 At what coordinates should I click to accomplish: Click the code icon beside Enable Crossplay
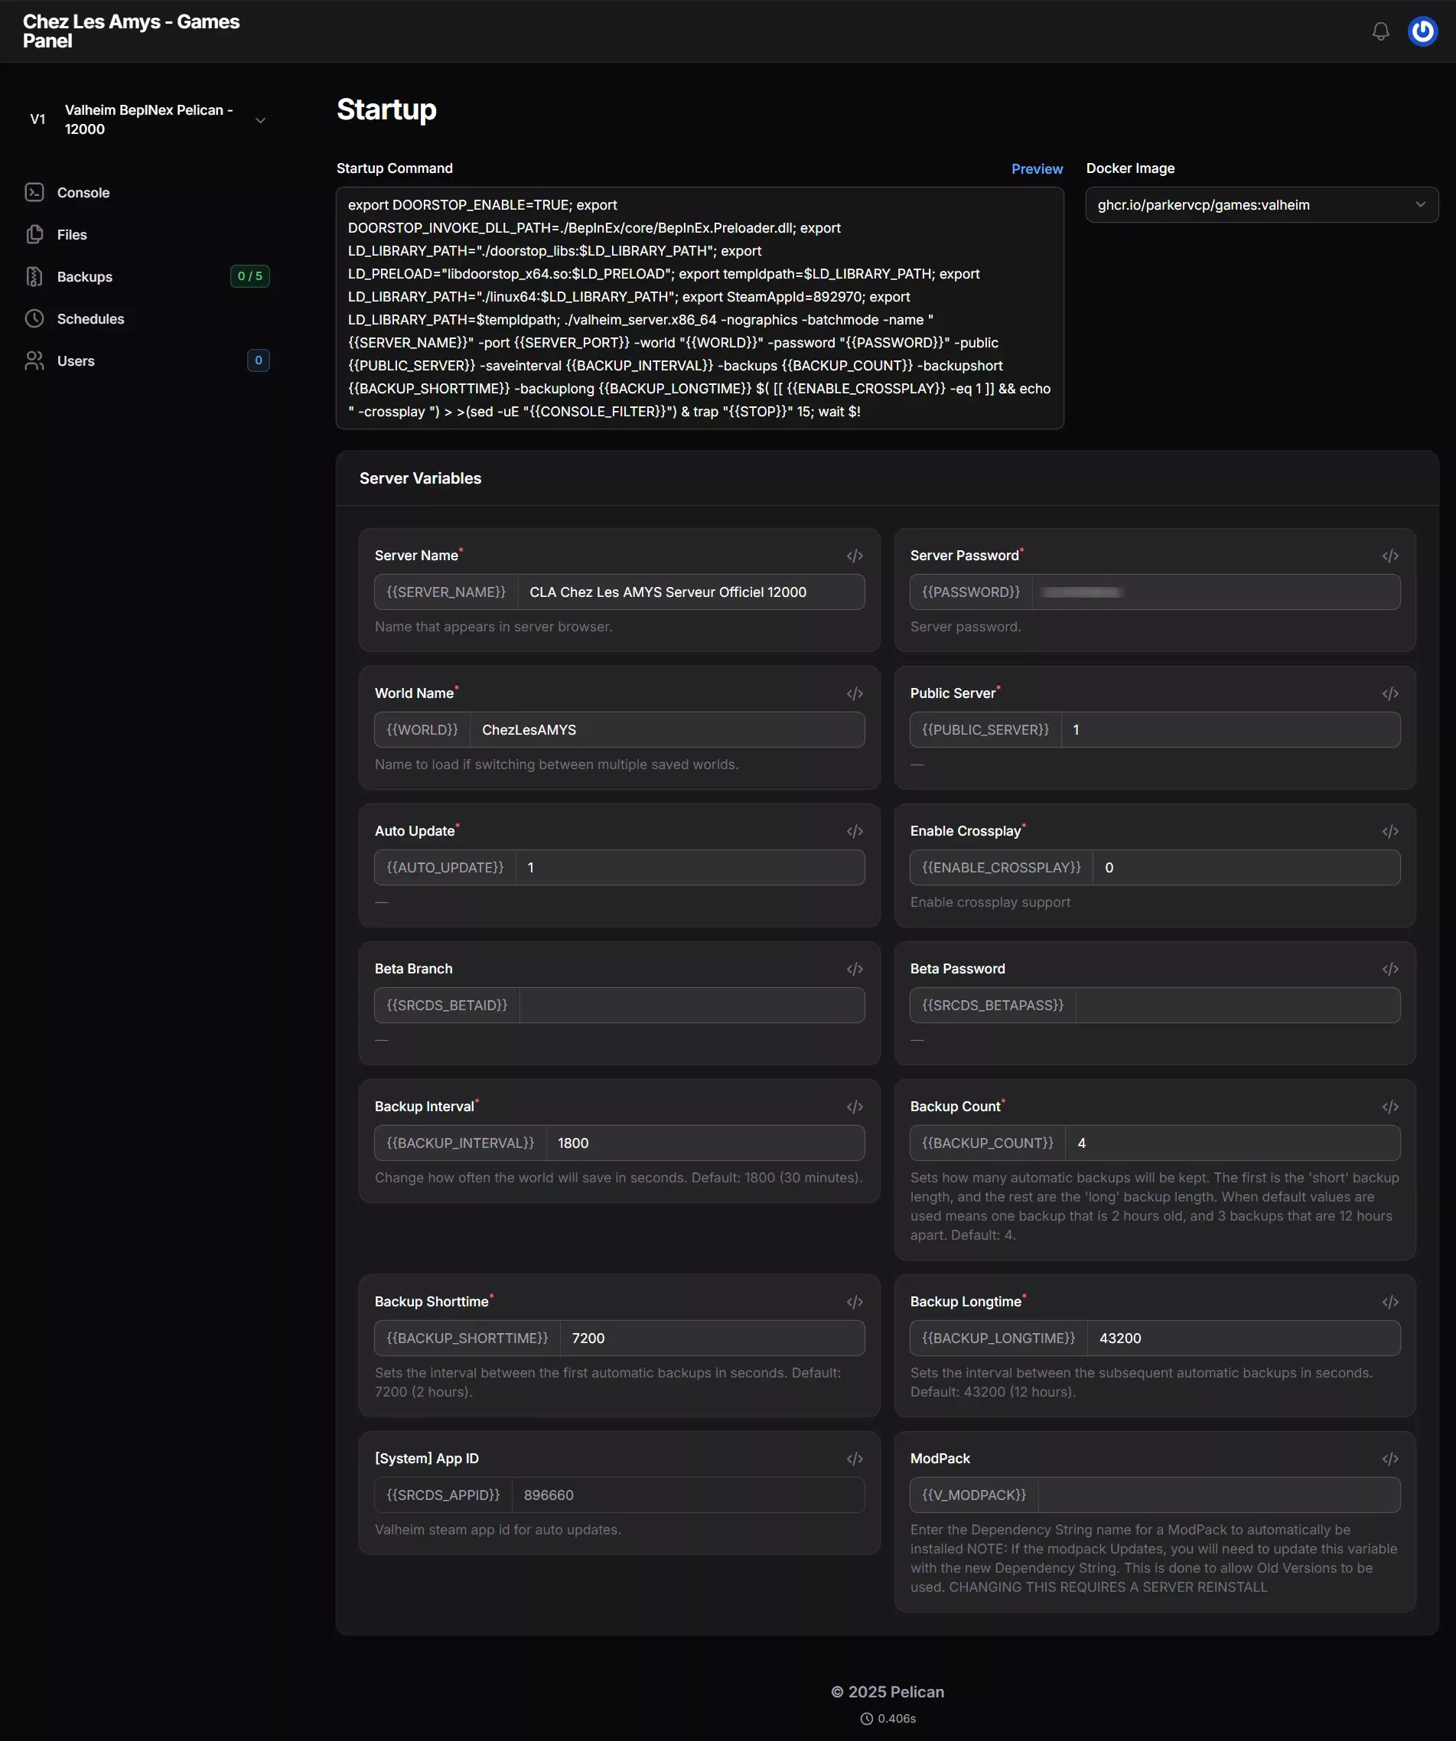[x=1389, y=832]
